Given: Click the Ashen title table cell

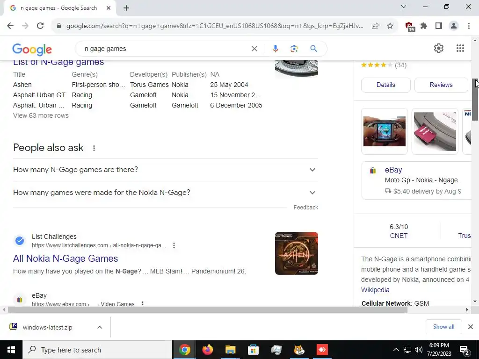Looking at the screenshot, I should [x=22, y=85].
